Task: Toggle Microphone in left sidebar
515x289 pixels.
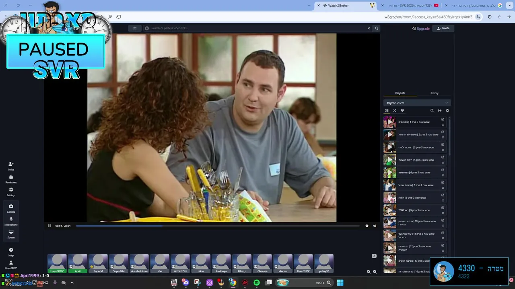Action: tap(11, 221)
